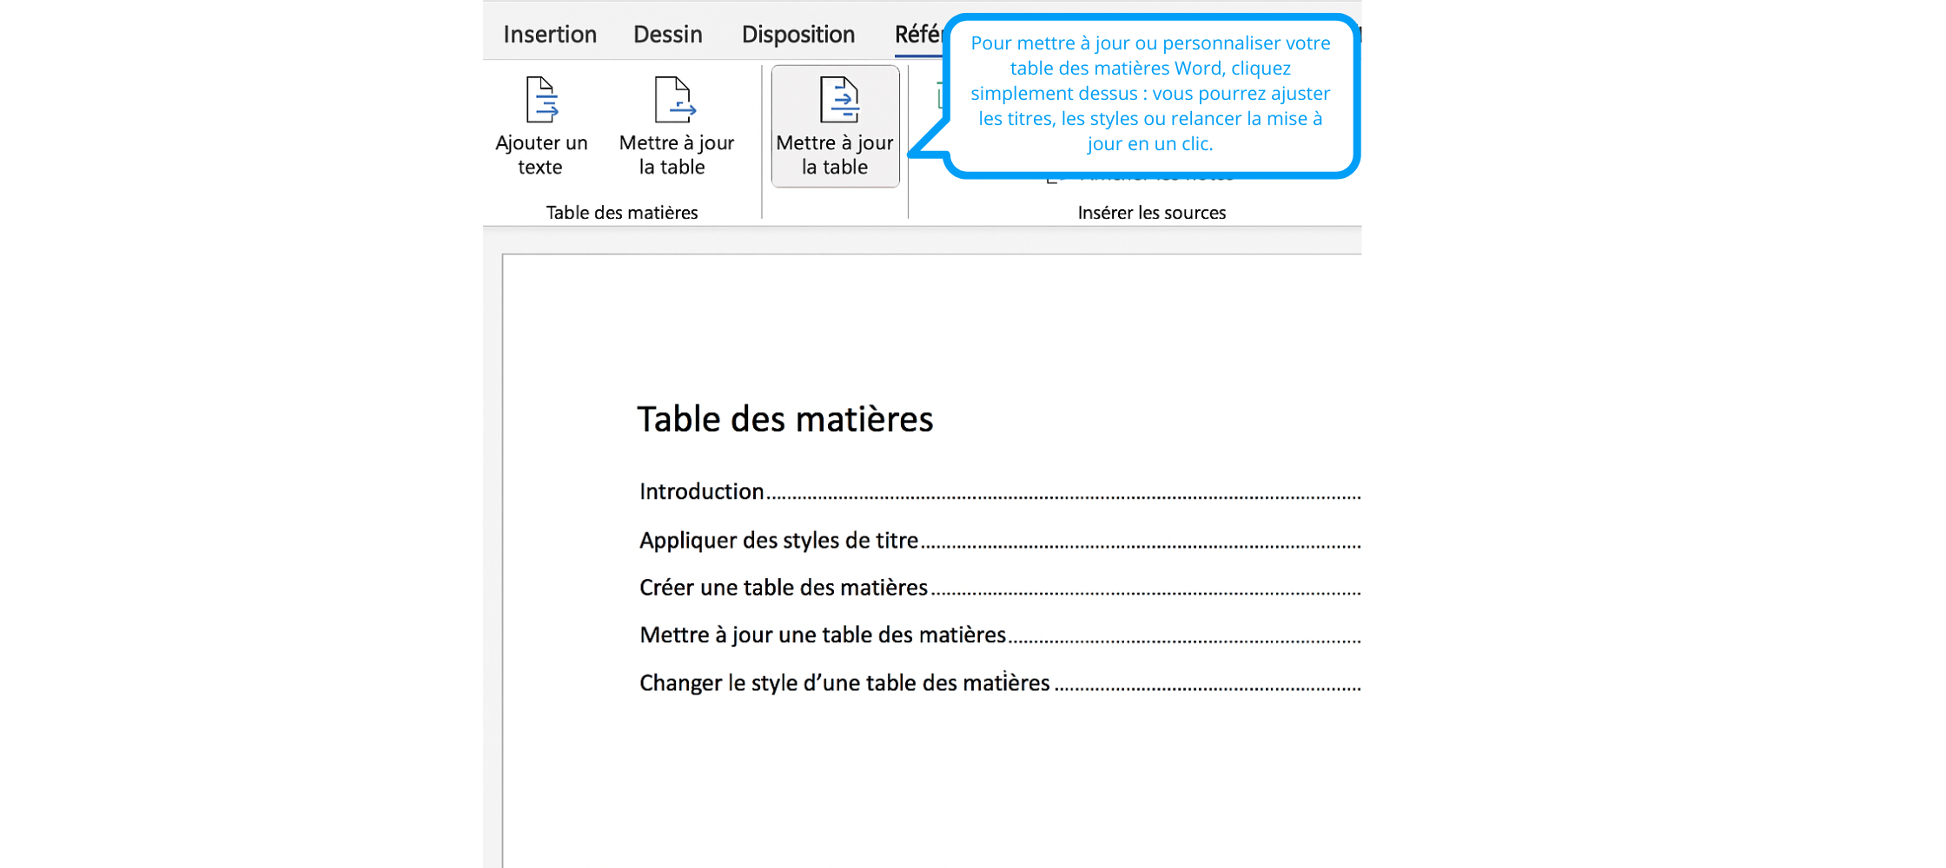Select the Disposition tab
The width and height of the screenshot is (1946, 868).
798,34
